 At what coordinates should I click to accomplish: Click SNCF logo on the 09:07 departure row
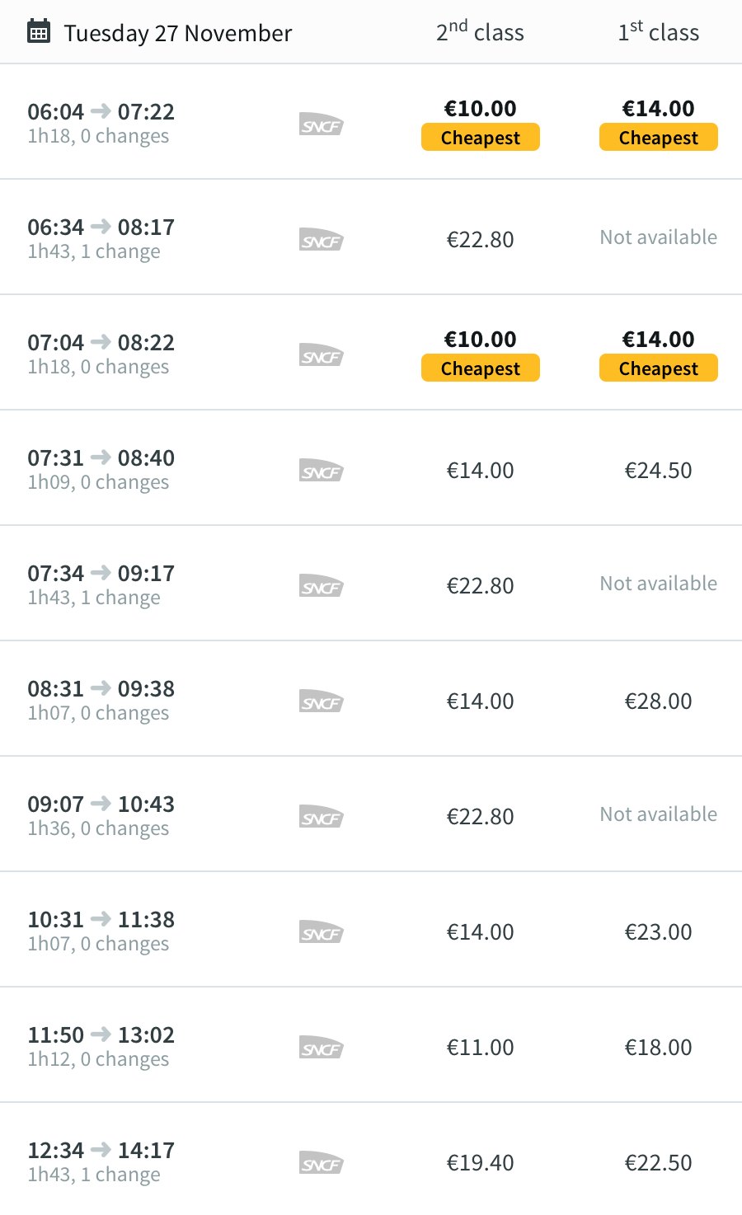click(x=321, y=817)
